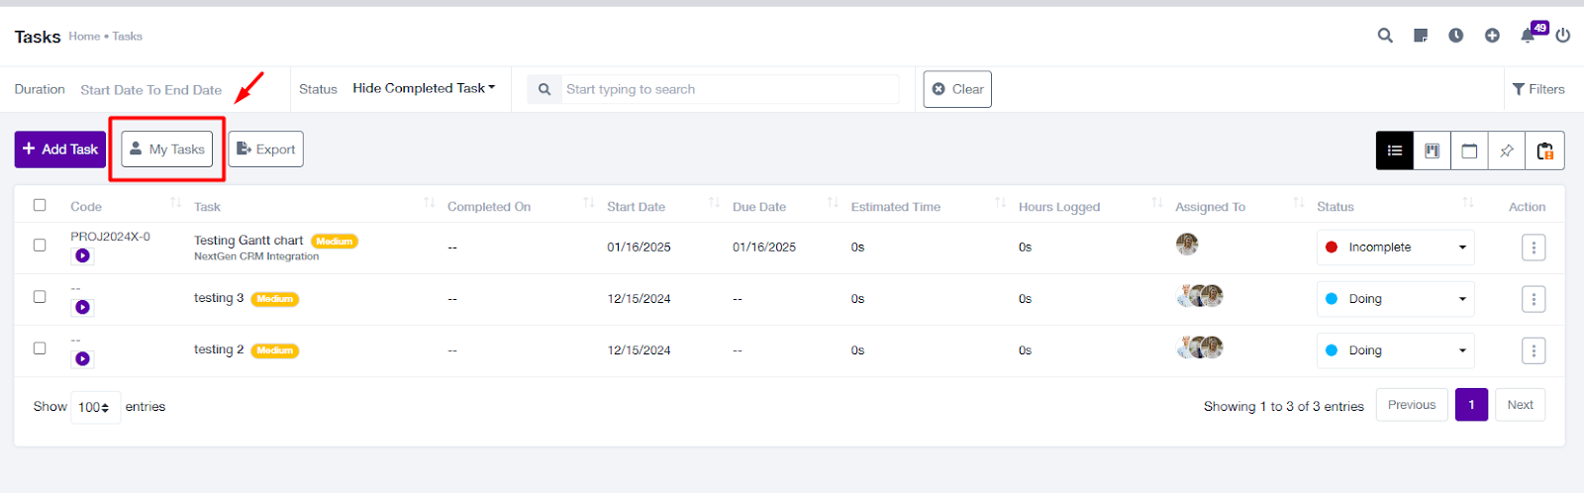
Task: Open the waiting approval clipboard icon
Action: click(1544, 150)
